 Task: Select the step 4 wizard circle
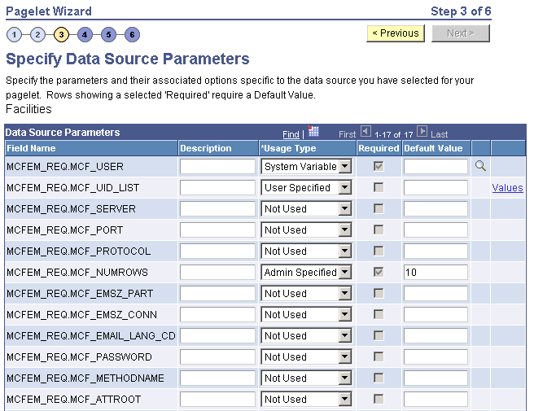pyautogui.click(x=85, y=34)
